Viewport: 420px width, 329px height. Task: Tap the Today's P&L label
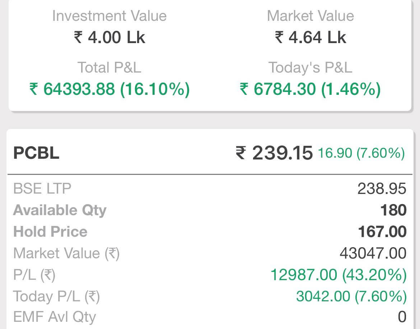tap(311, 68)
